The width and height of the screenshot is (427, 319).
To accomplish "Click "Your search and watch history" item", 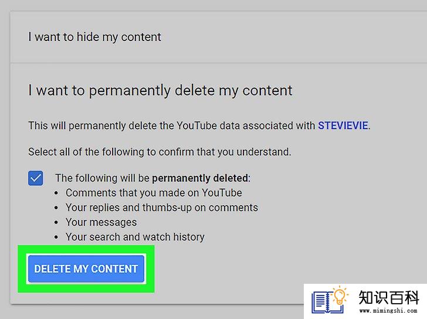I will tap(135, 237).
